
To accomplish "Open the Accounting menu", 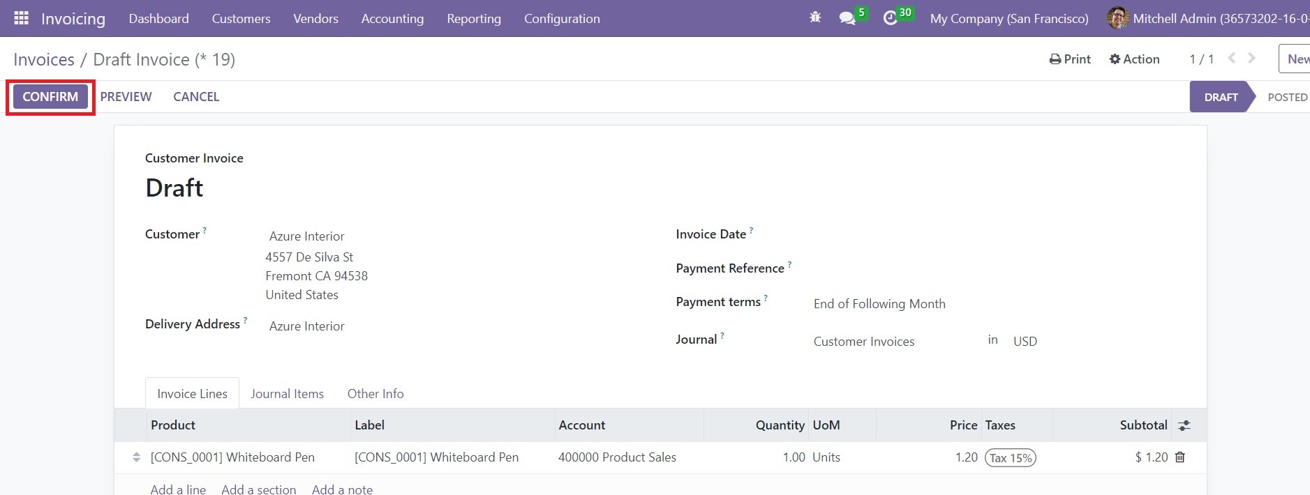I will click(392, 19).
